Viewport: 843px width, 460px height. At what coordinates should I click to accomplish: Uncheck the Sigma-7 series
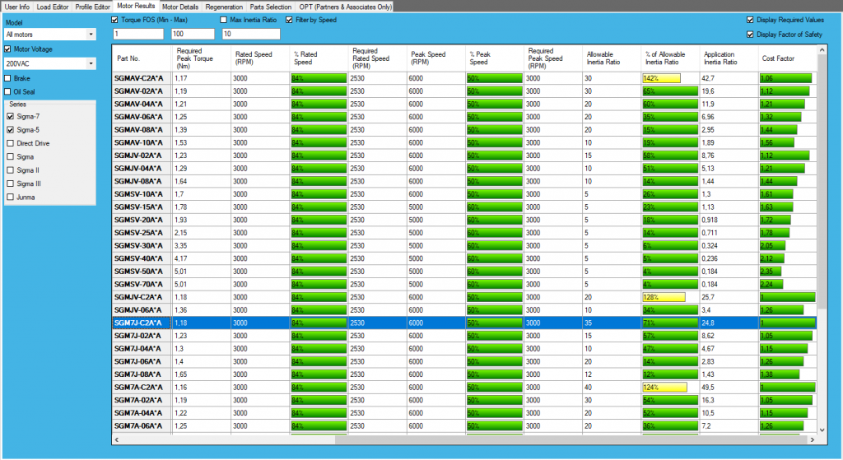pos(10,116)
